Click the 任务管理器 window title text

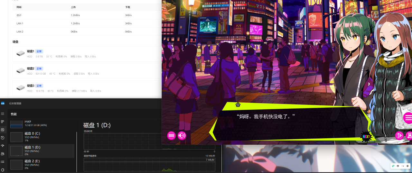14,104
